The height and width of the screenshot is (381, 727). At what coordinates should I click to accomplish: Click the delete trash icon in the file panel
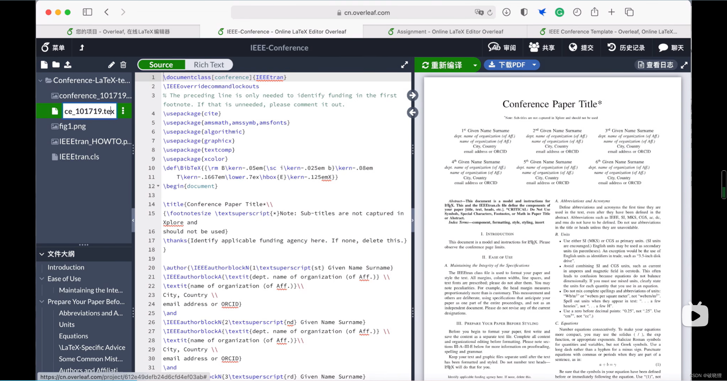(123, 65)
